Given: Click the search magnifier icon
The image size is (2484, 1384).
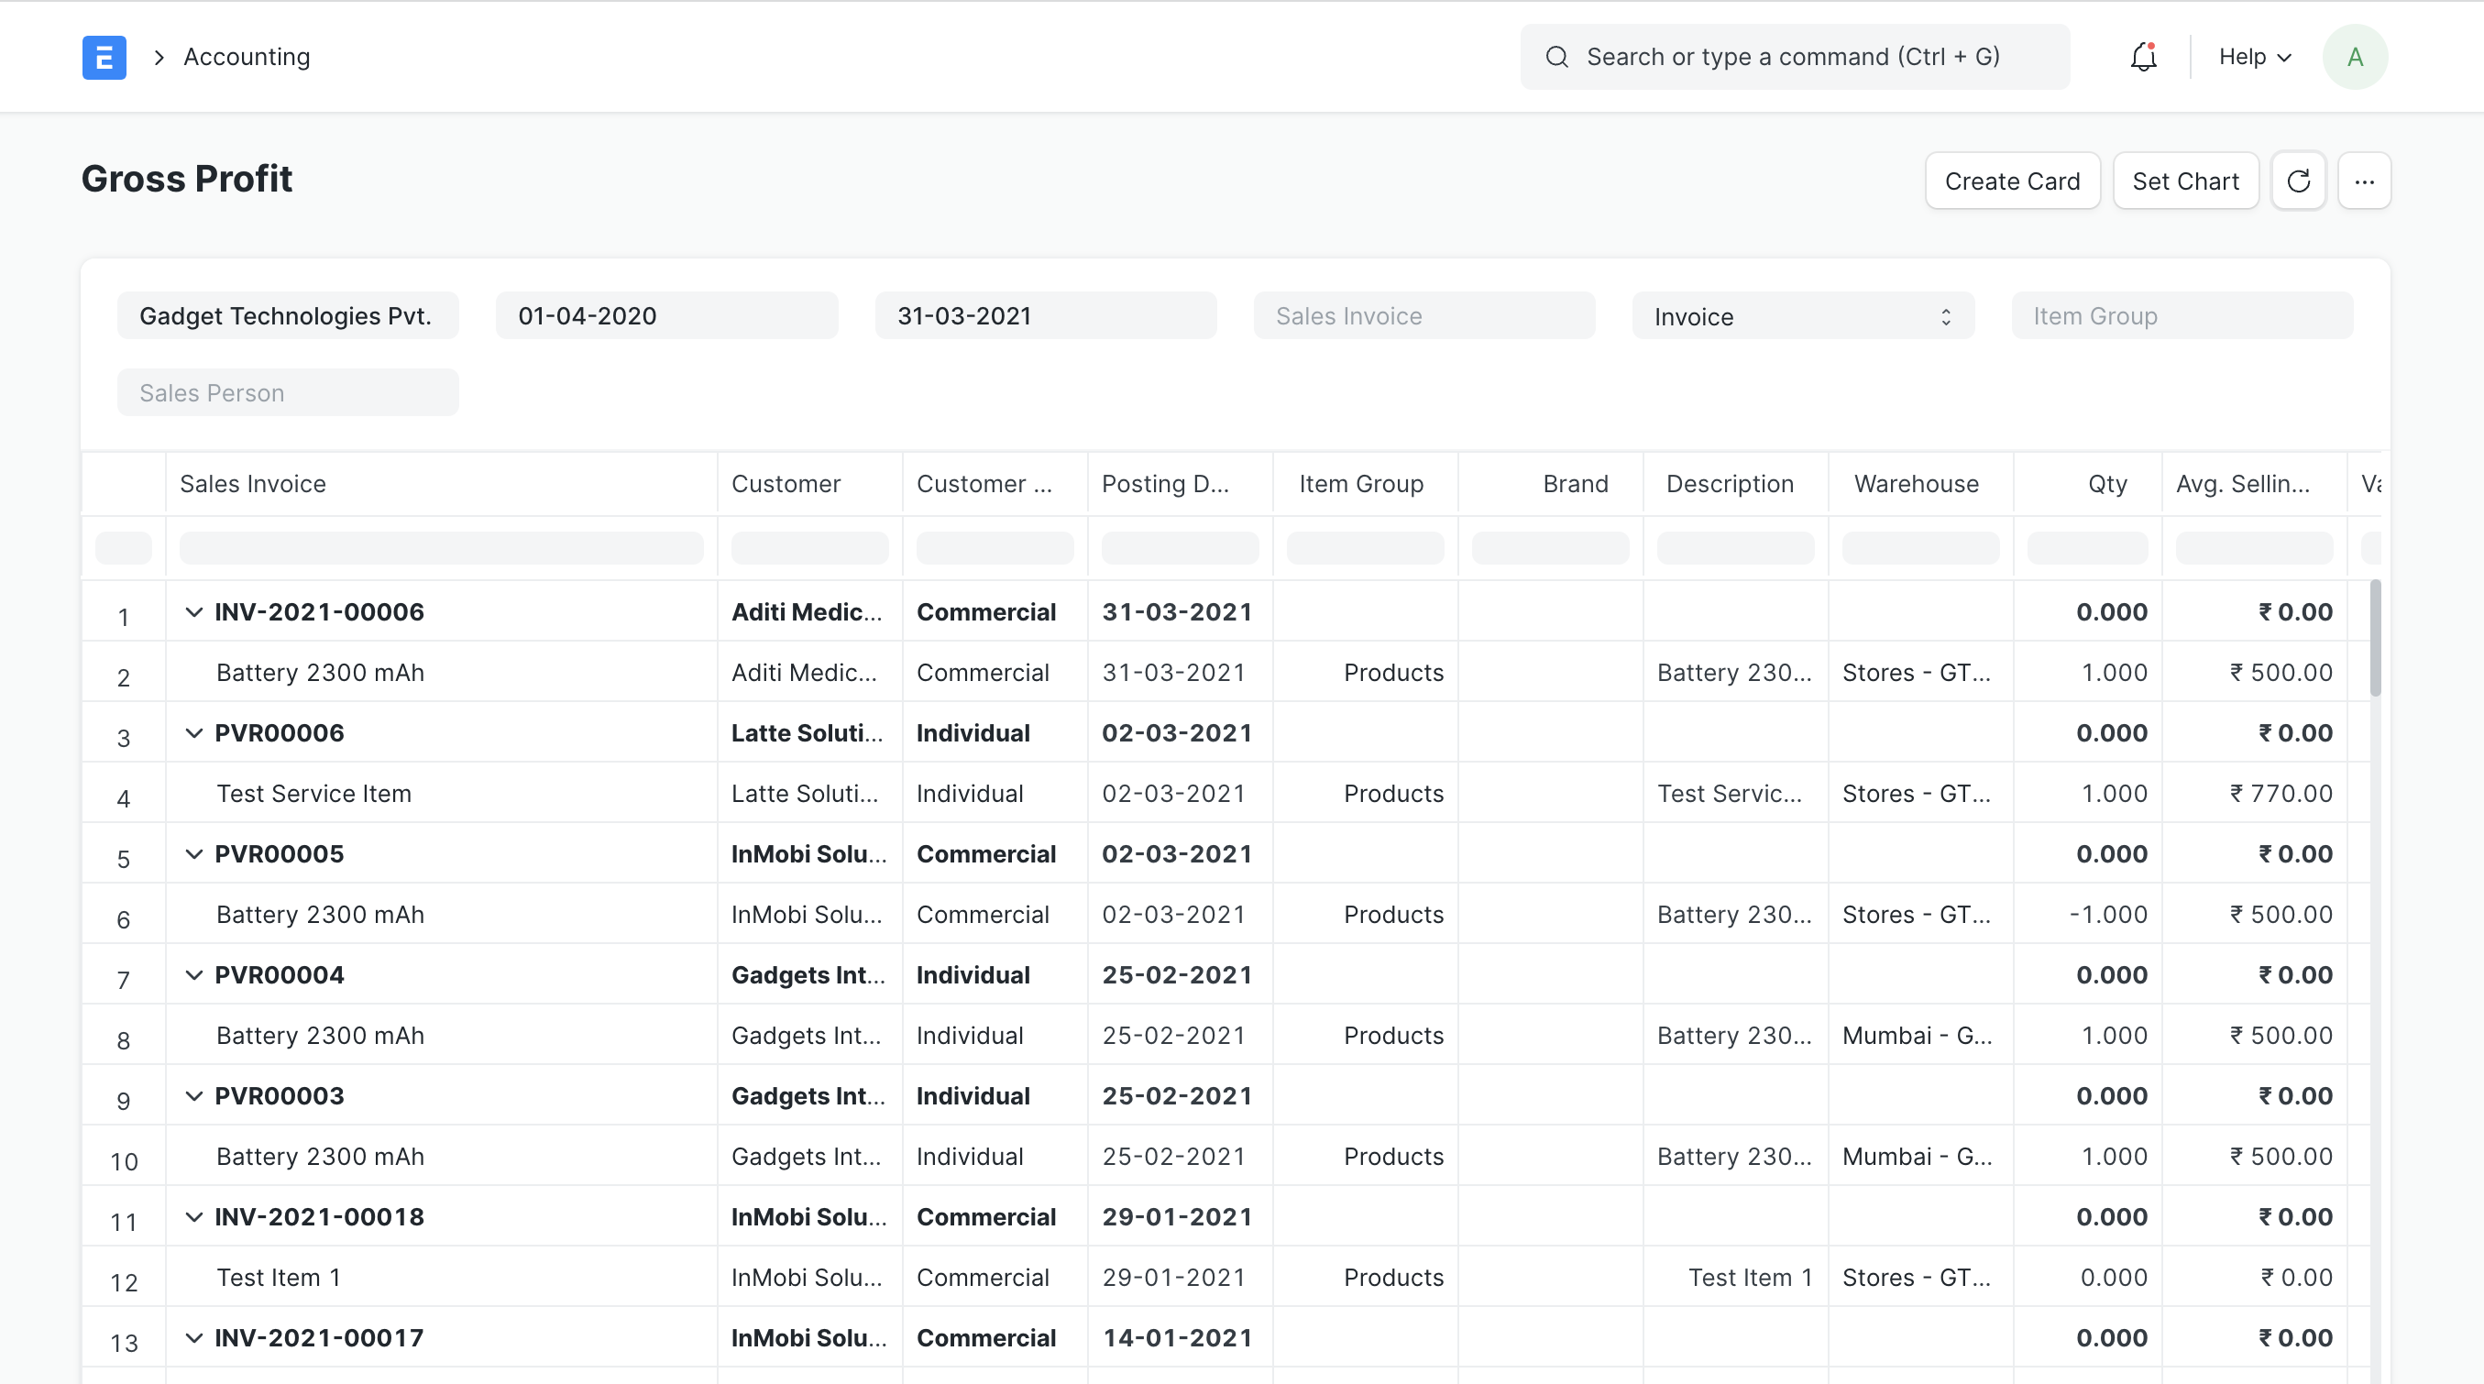Looking at the screenshot, I should pos(1556,57).
